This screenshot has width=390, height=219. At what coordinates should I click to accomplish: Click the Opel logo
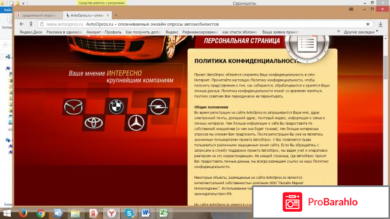click(158, 107)
